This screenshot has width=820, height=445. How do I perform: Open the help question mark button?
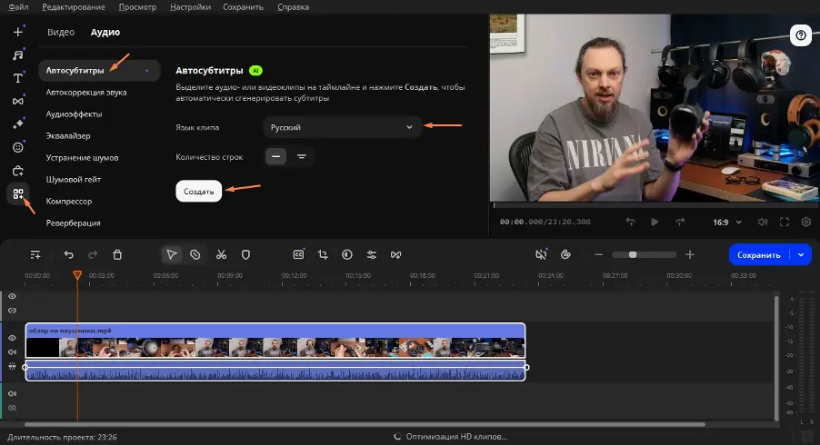801,35
